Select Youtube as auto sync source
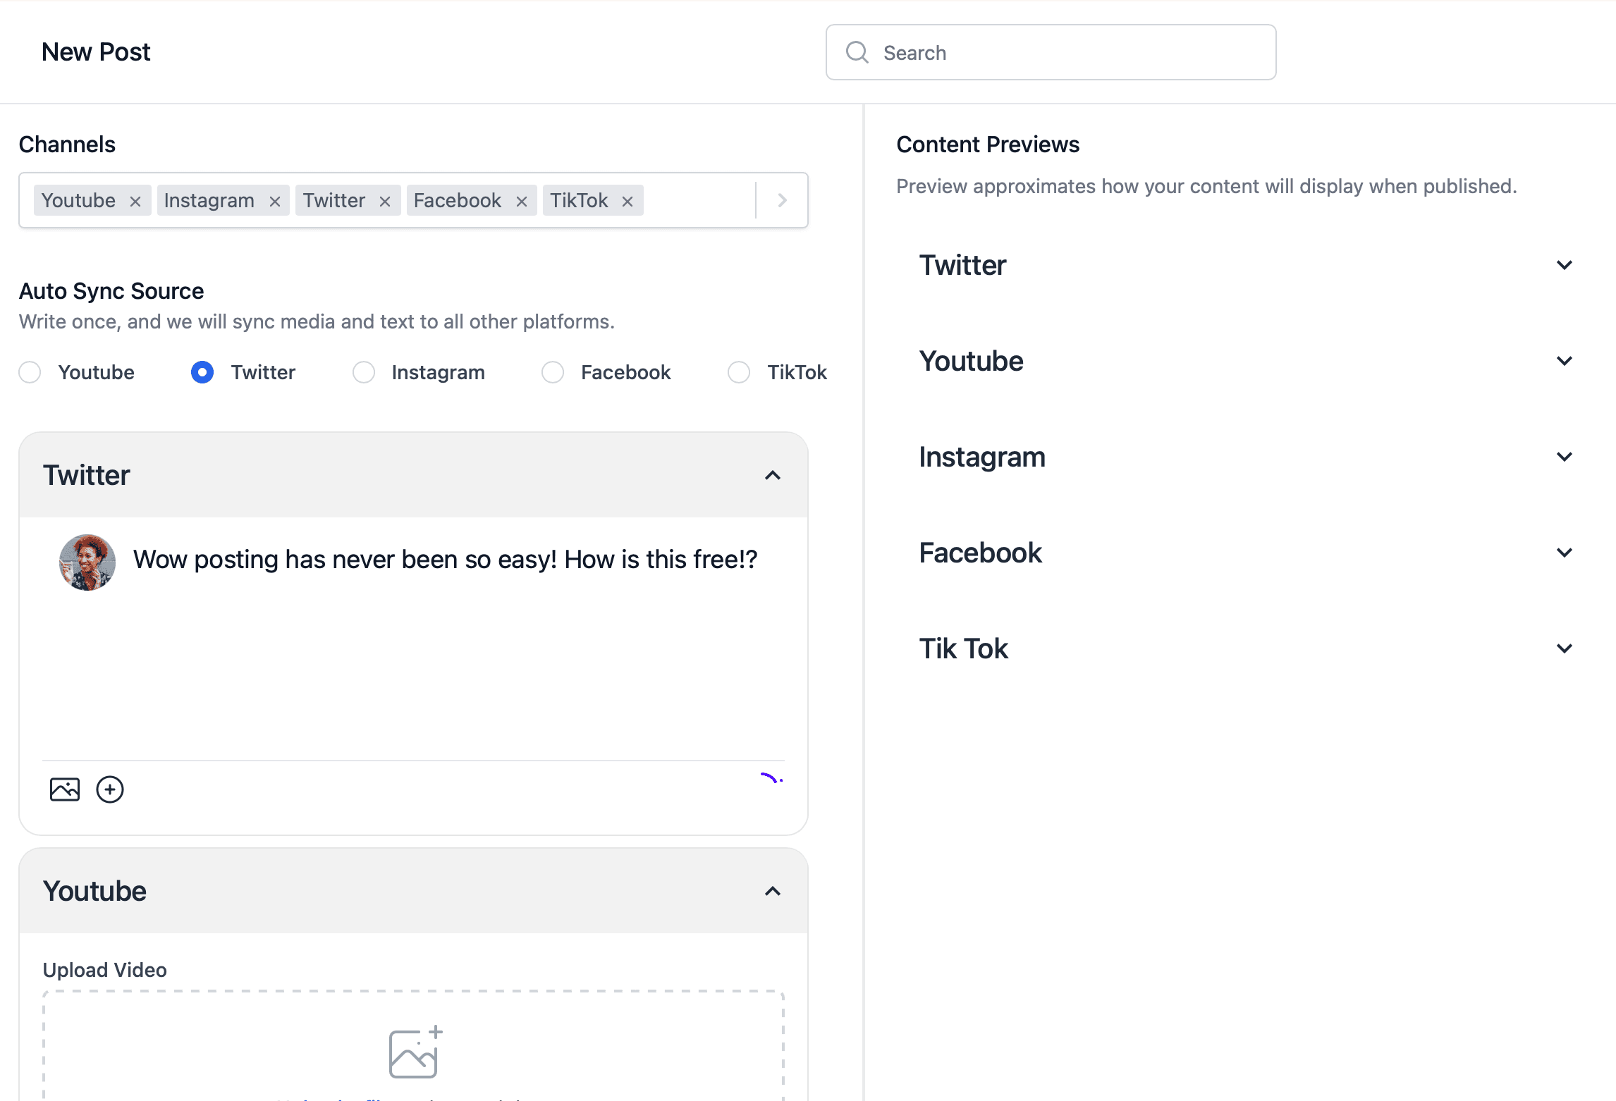 30,372
